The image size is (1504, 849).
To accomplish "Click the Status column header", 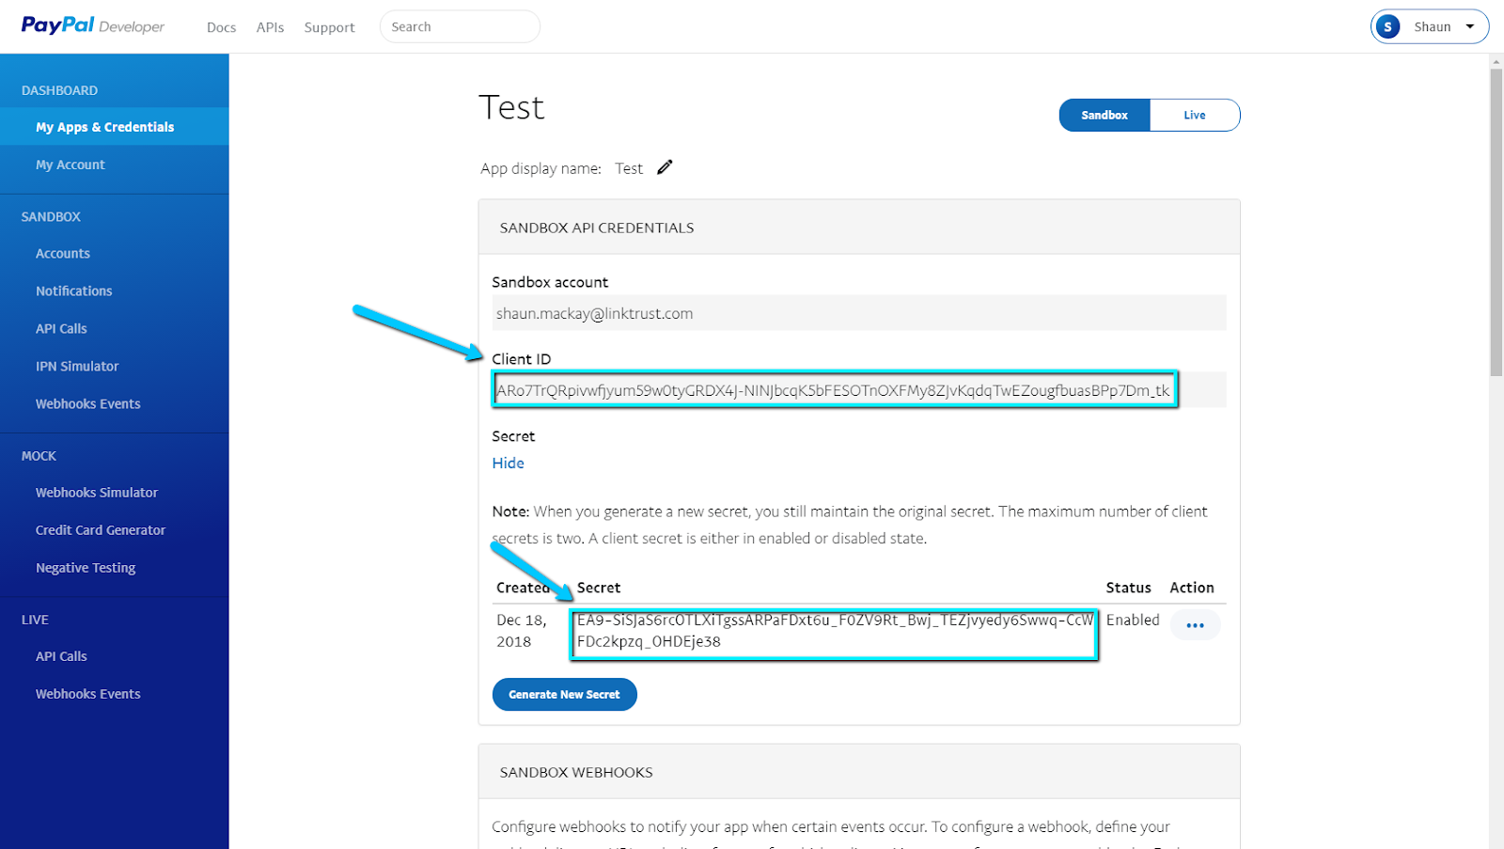I will pyautogui.click(x=1128, y=588).
